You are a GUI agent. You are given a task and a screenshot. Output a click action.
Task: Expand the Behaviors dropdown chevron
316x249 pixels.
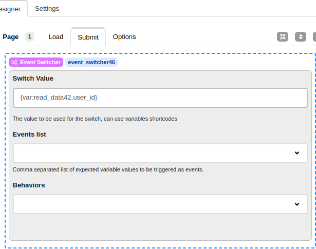(297, 204)
